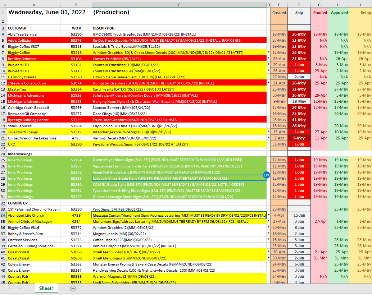The image size is (372, 295).
Task: Click the Proofed column header cell
Action: coord(319,13)
